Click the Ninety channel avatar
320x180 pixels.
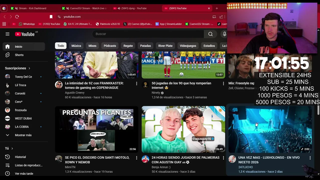click(145, 85)
